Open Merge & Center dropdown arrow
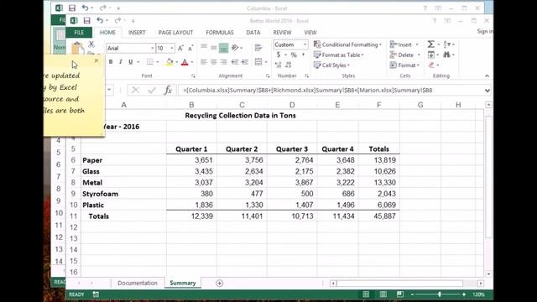Viewport: 537px width, 302px height. pos(266,62)
